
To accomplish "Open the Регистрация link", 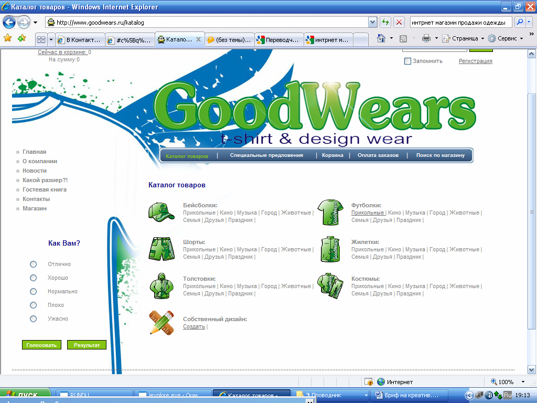I will coord(475,61).
